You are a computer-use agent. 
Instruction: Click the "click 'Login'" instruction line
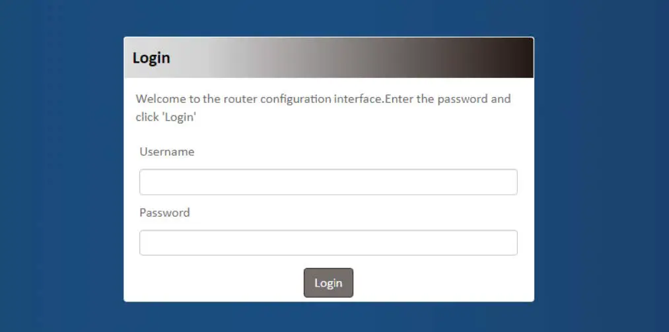(167, 117)
